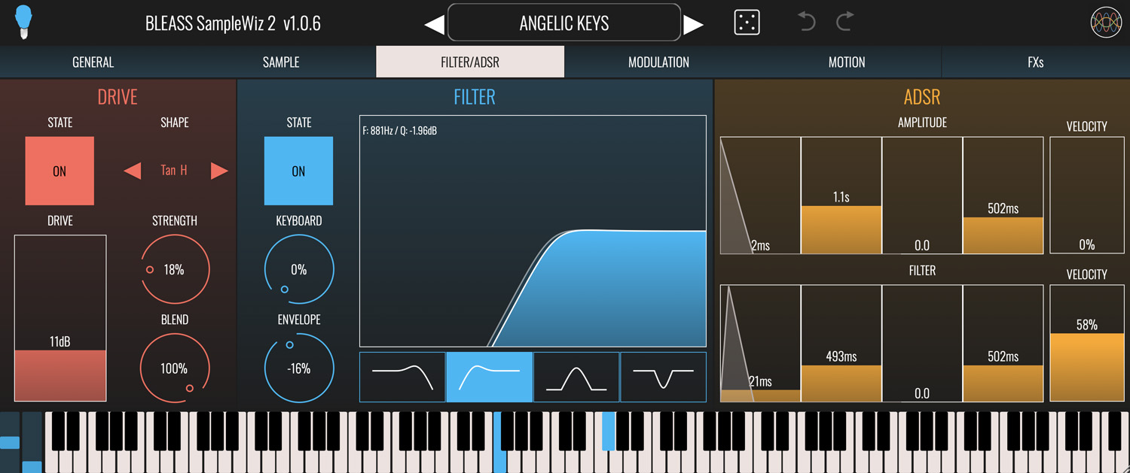
Task: Select next drive shape after Tan H
Action: click(219, 171)
